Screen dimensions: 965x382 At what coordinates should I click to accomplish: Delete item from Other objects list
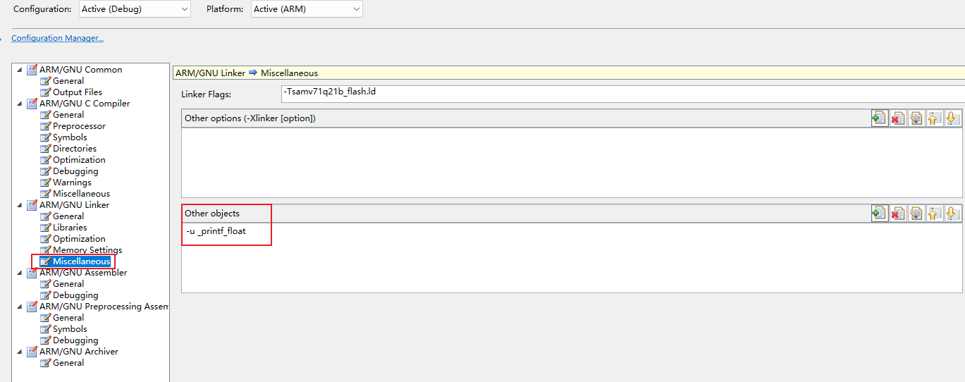[897, 213]
